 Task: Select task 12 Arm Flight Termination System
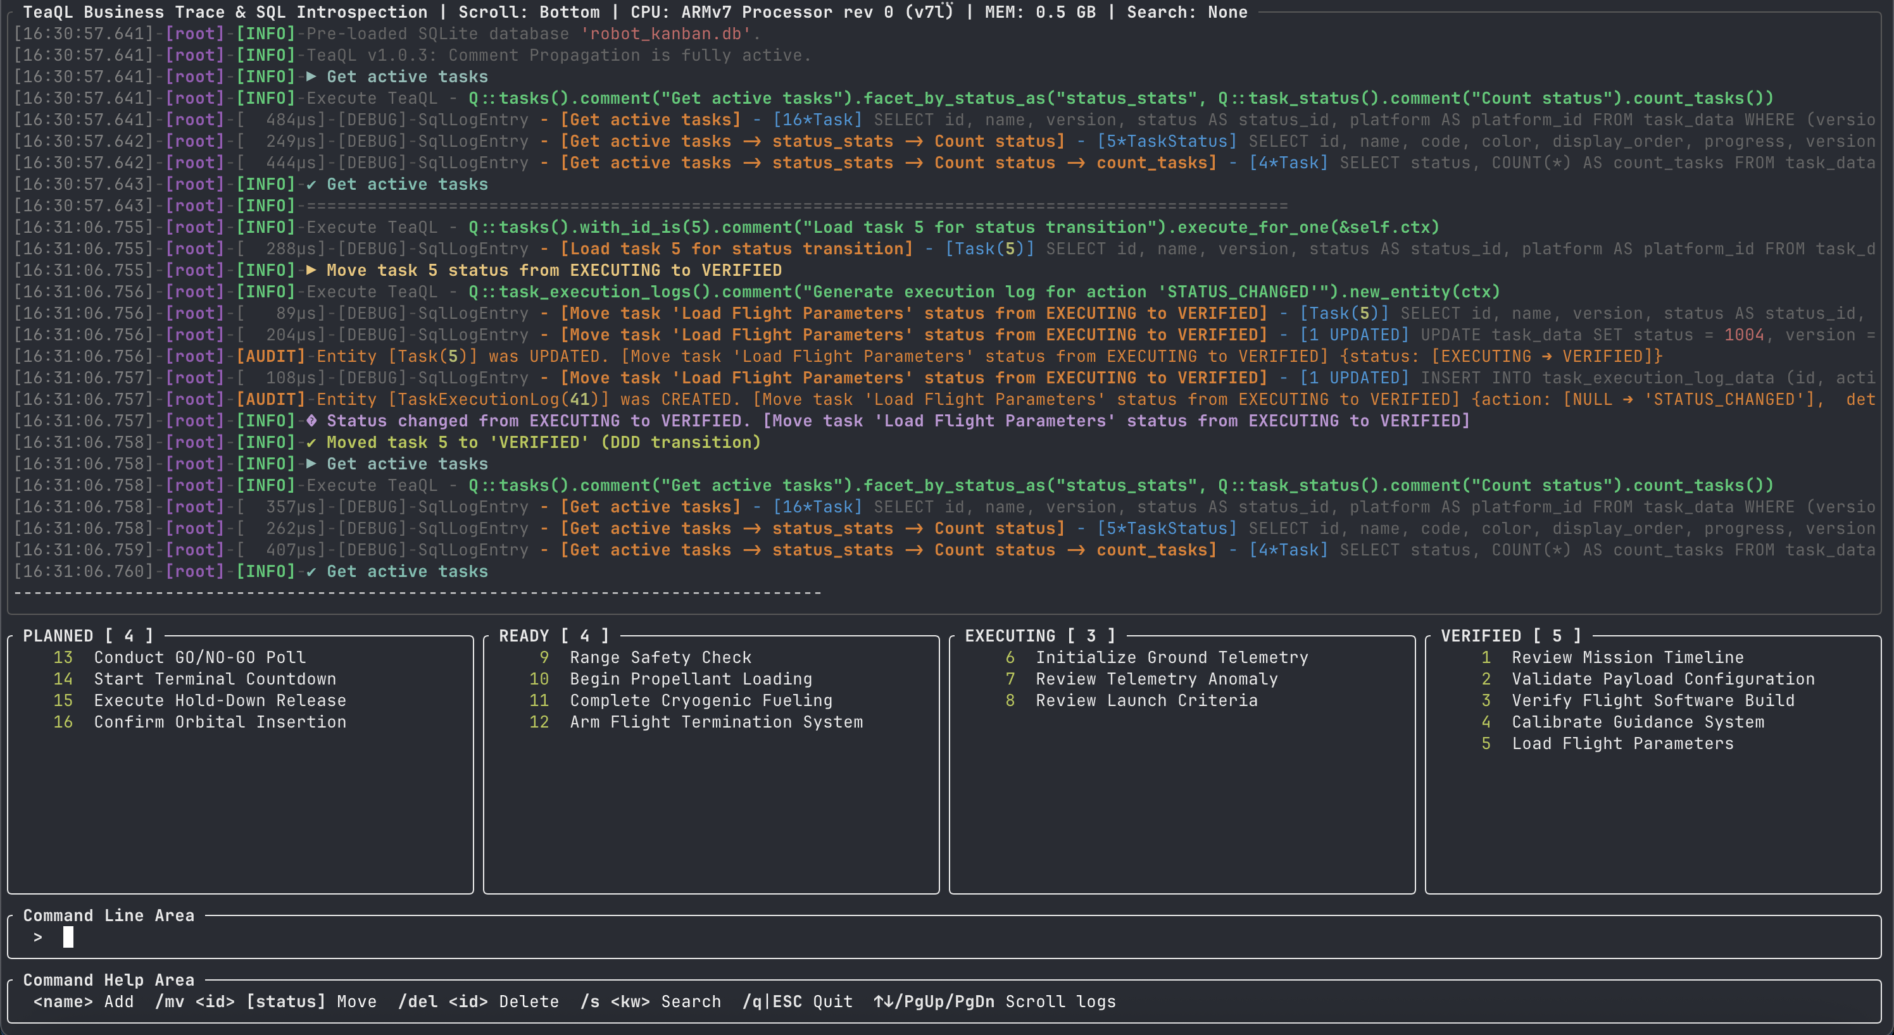(696, 722)
